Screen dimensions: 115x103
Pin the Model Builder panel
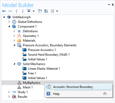coord(113,5)
